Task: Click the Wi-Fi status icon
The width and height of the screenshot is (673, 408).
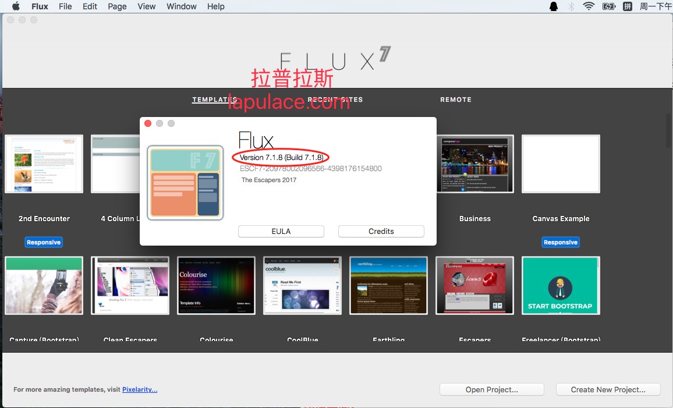Action: 589,6
